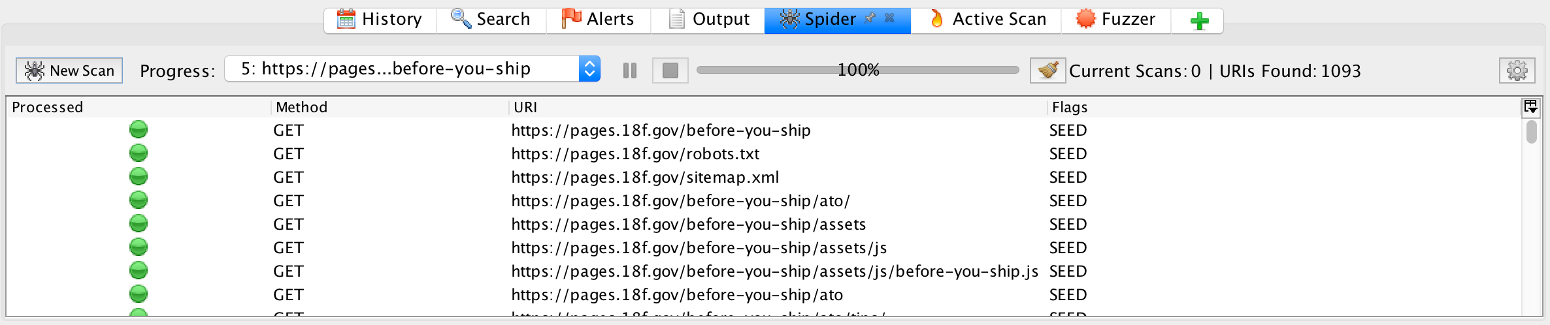The height and width of the screenshot is (325, 1550).
Task: Expand the scan Progress dropdown
Action: click(x=589, y=69)
